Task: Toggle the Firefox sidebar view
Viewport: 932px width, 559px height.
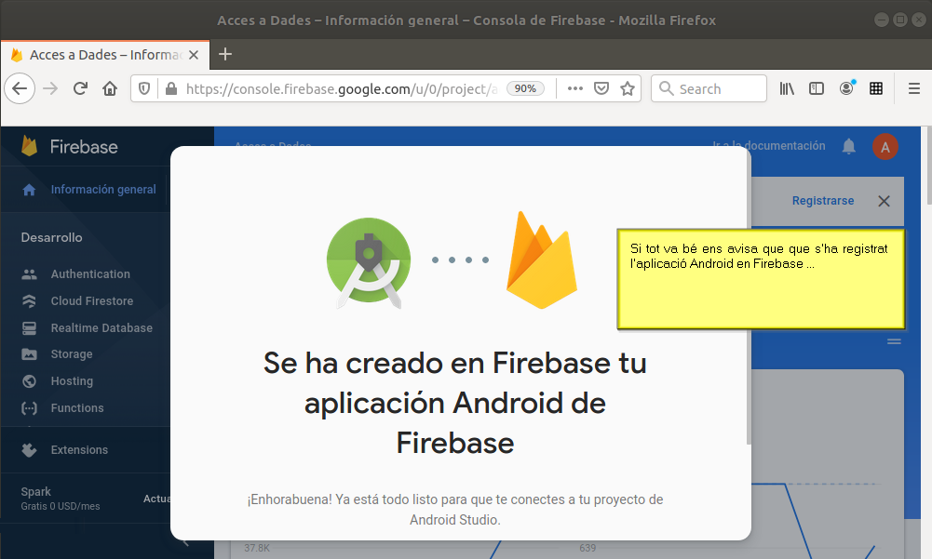Action: [817, 89]
